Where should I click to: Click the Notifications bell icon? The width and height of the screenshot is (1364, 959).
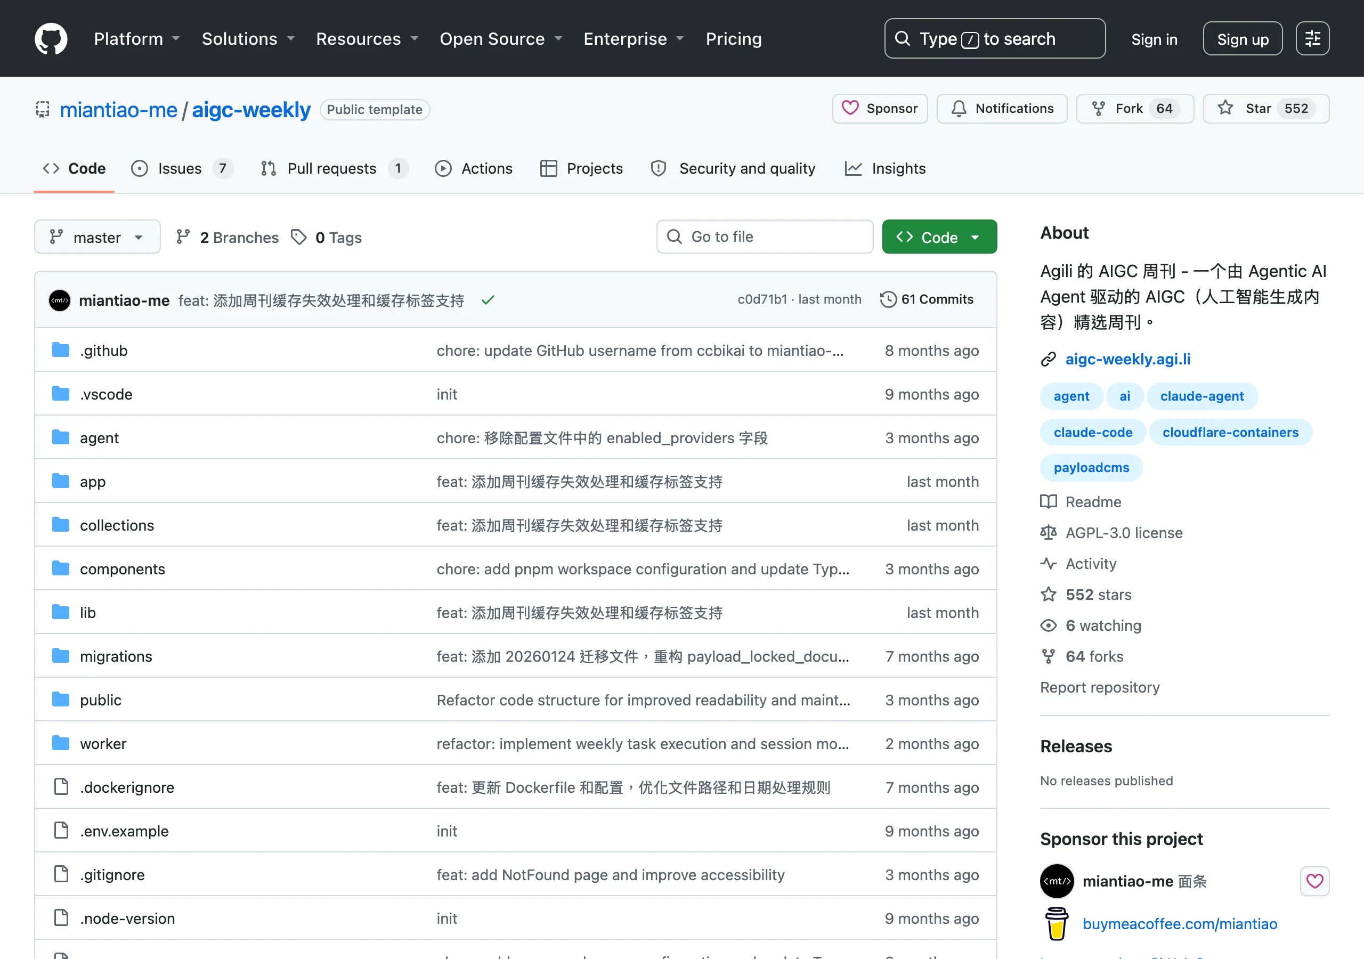click(958, 108)
